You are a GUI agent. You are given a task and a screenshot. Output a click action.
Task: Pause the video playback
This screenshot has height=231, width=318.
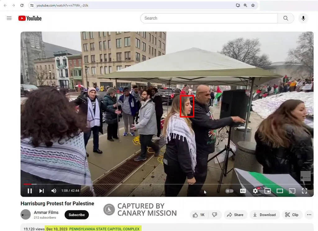pos(30,191)
